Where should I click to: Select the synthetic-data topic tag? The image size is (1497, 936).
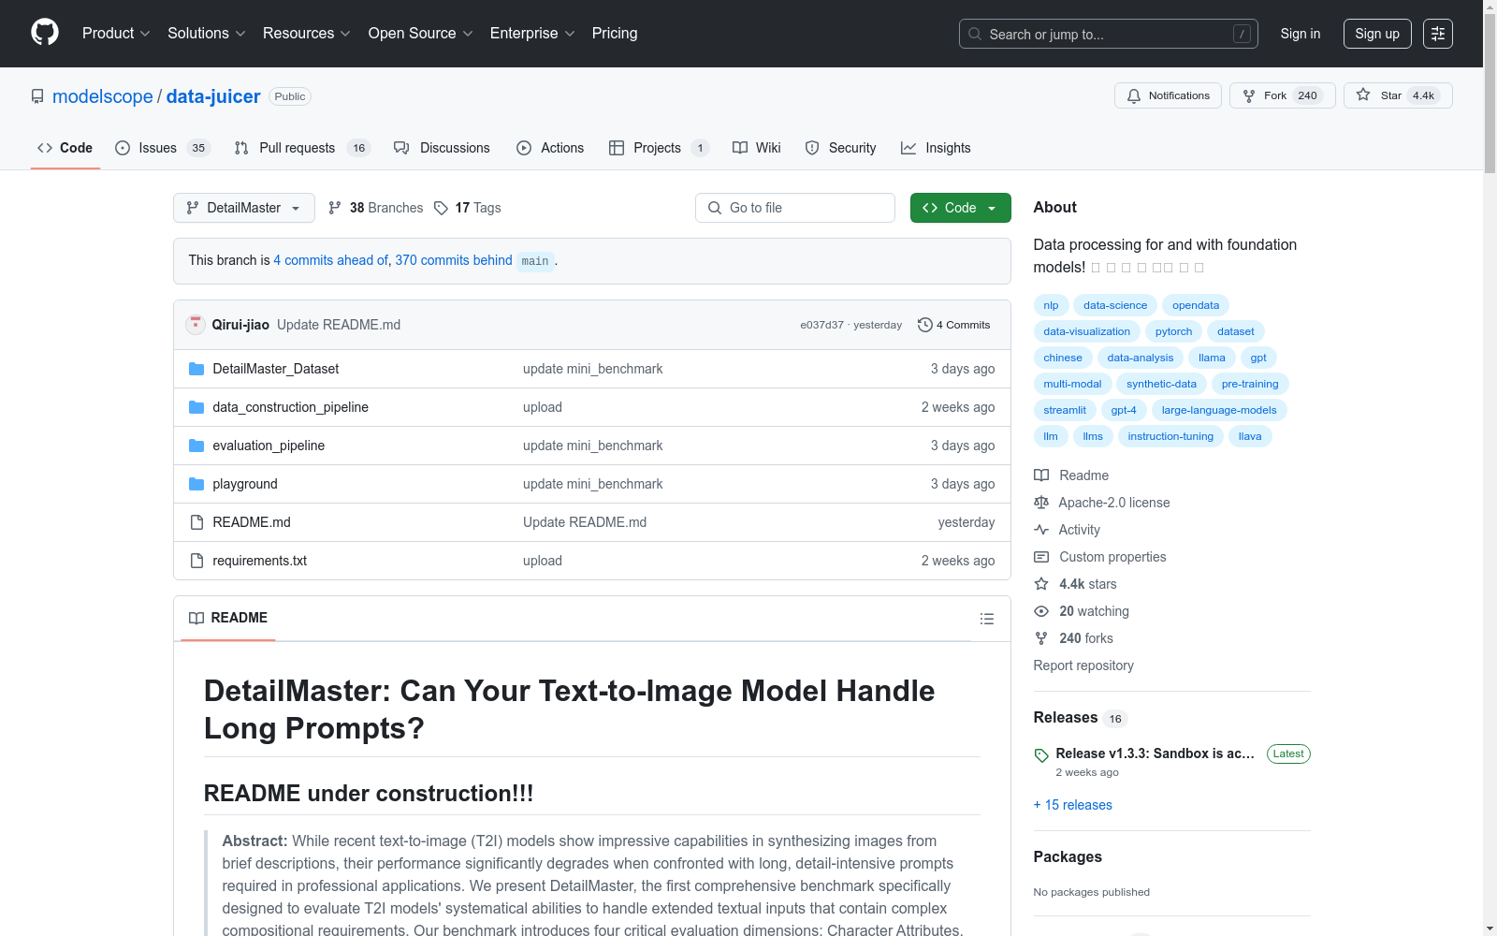1161,384
